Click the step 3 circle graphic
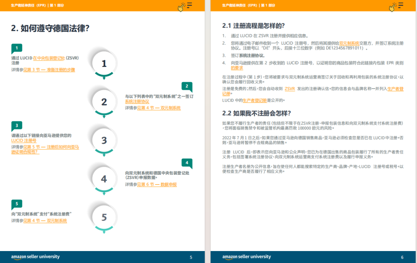This screenshot has height=263, width=417. (104, 141)
